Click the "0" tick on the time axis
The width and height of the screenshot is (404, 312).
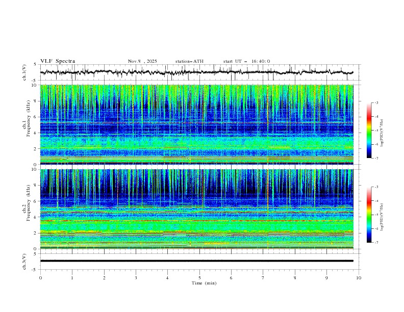[40, 278]
